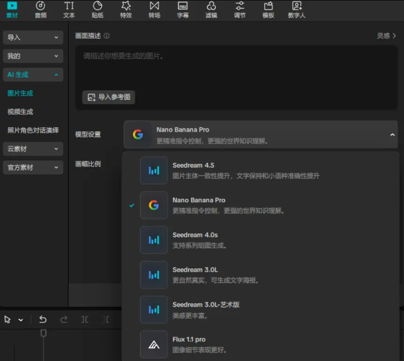
Task: Click description text 图像细节表现更好
Action: [199, 350]
